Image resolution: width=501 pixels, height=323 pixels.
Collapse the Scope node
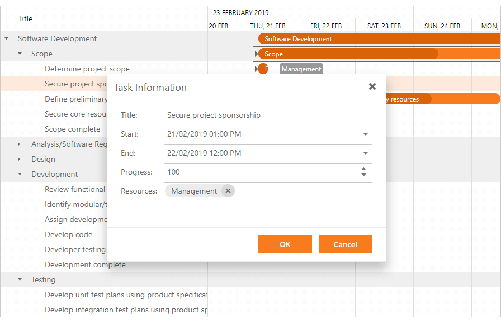coord(19,54)
